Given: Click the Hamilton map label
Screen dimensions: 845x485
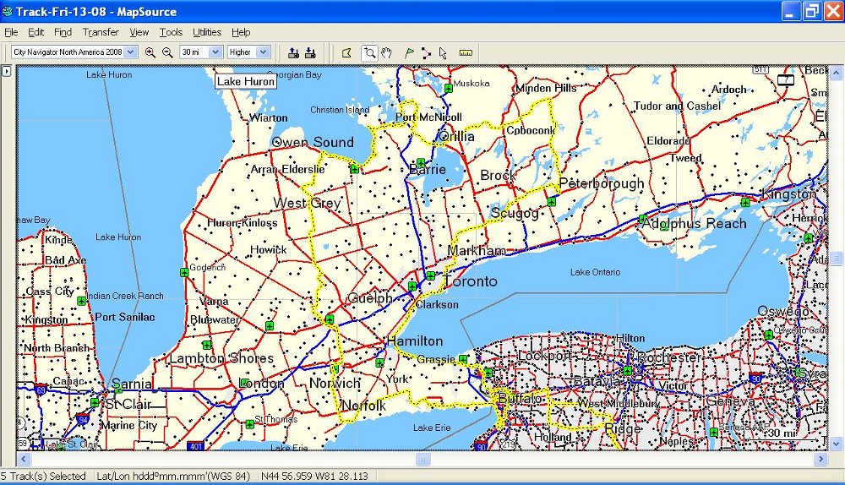Looking at the screenshot, I should pos(415,341).
